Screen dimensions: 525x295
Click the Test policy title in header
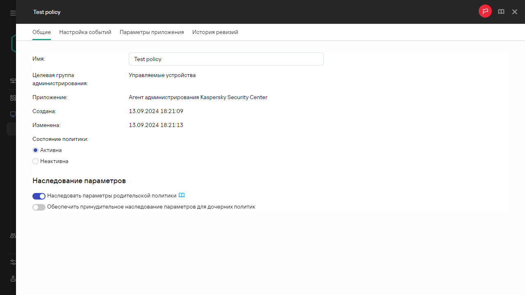[47, 12]
